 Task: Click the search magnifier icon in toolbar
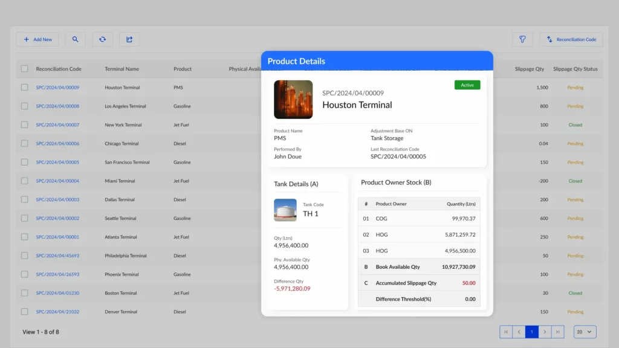click(75, 39)
